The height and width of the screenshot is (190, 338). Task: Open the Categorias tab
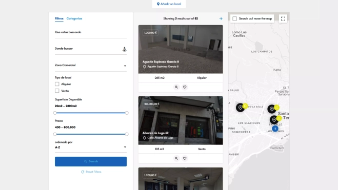coord(74,18)
